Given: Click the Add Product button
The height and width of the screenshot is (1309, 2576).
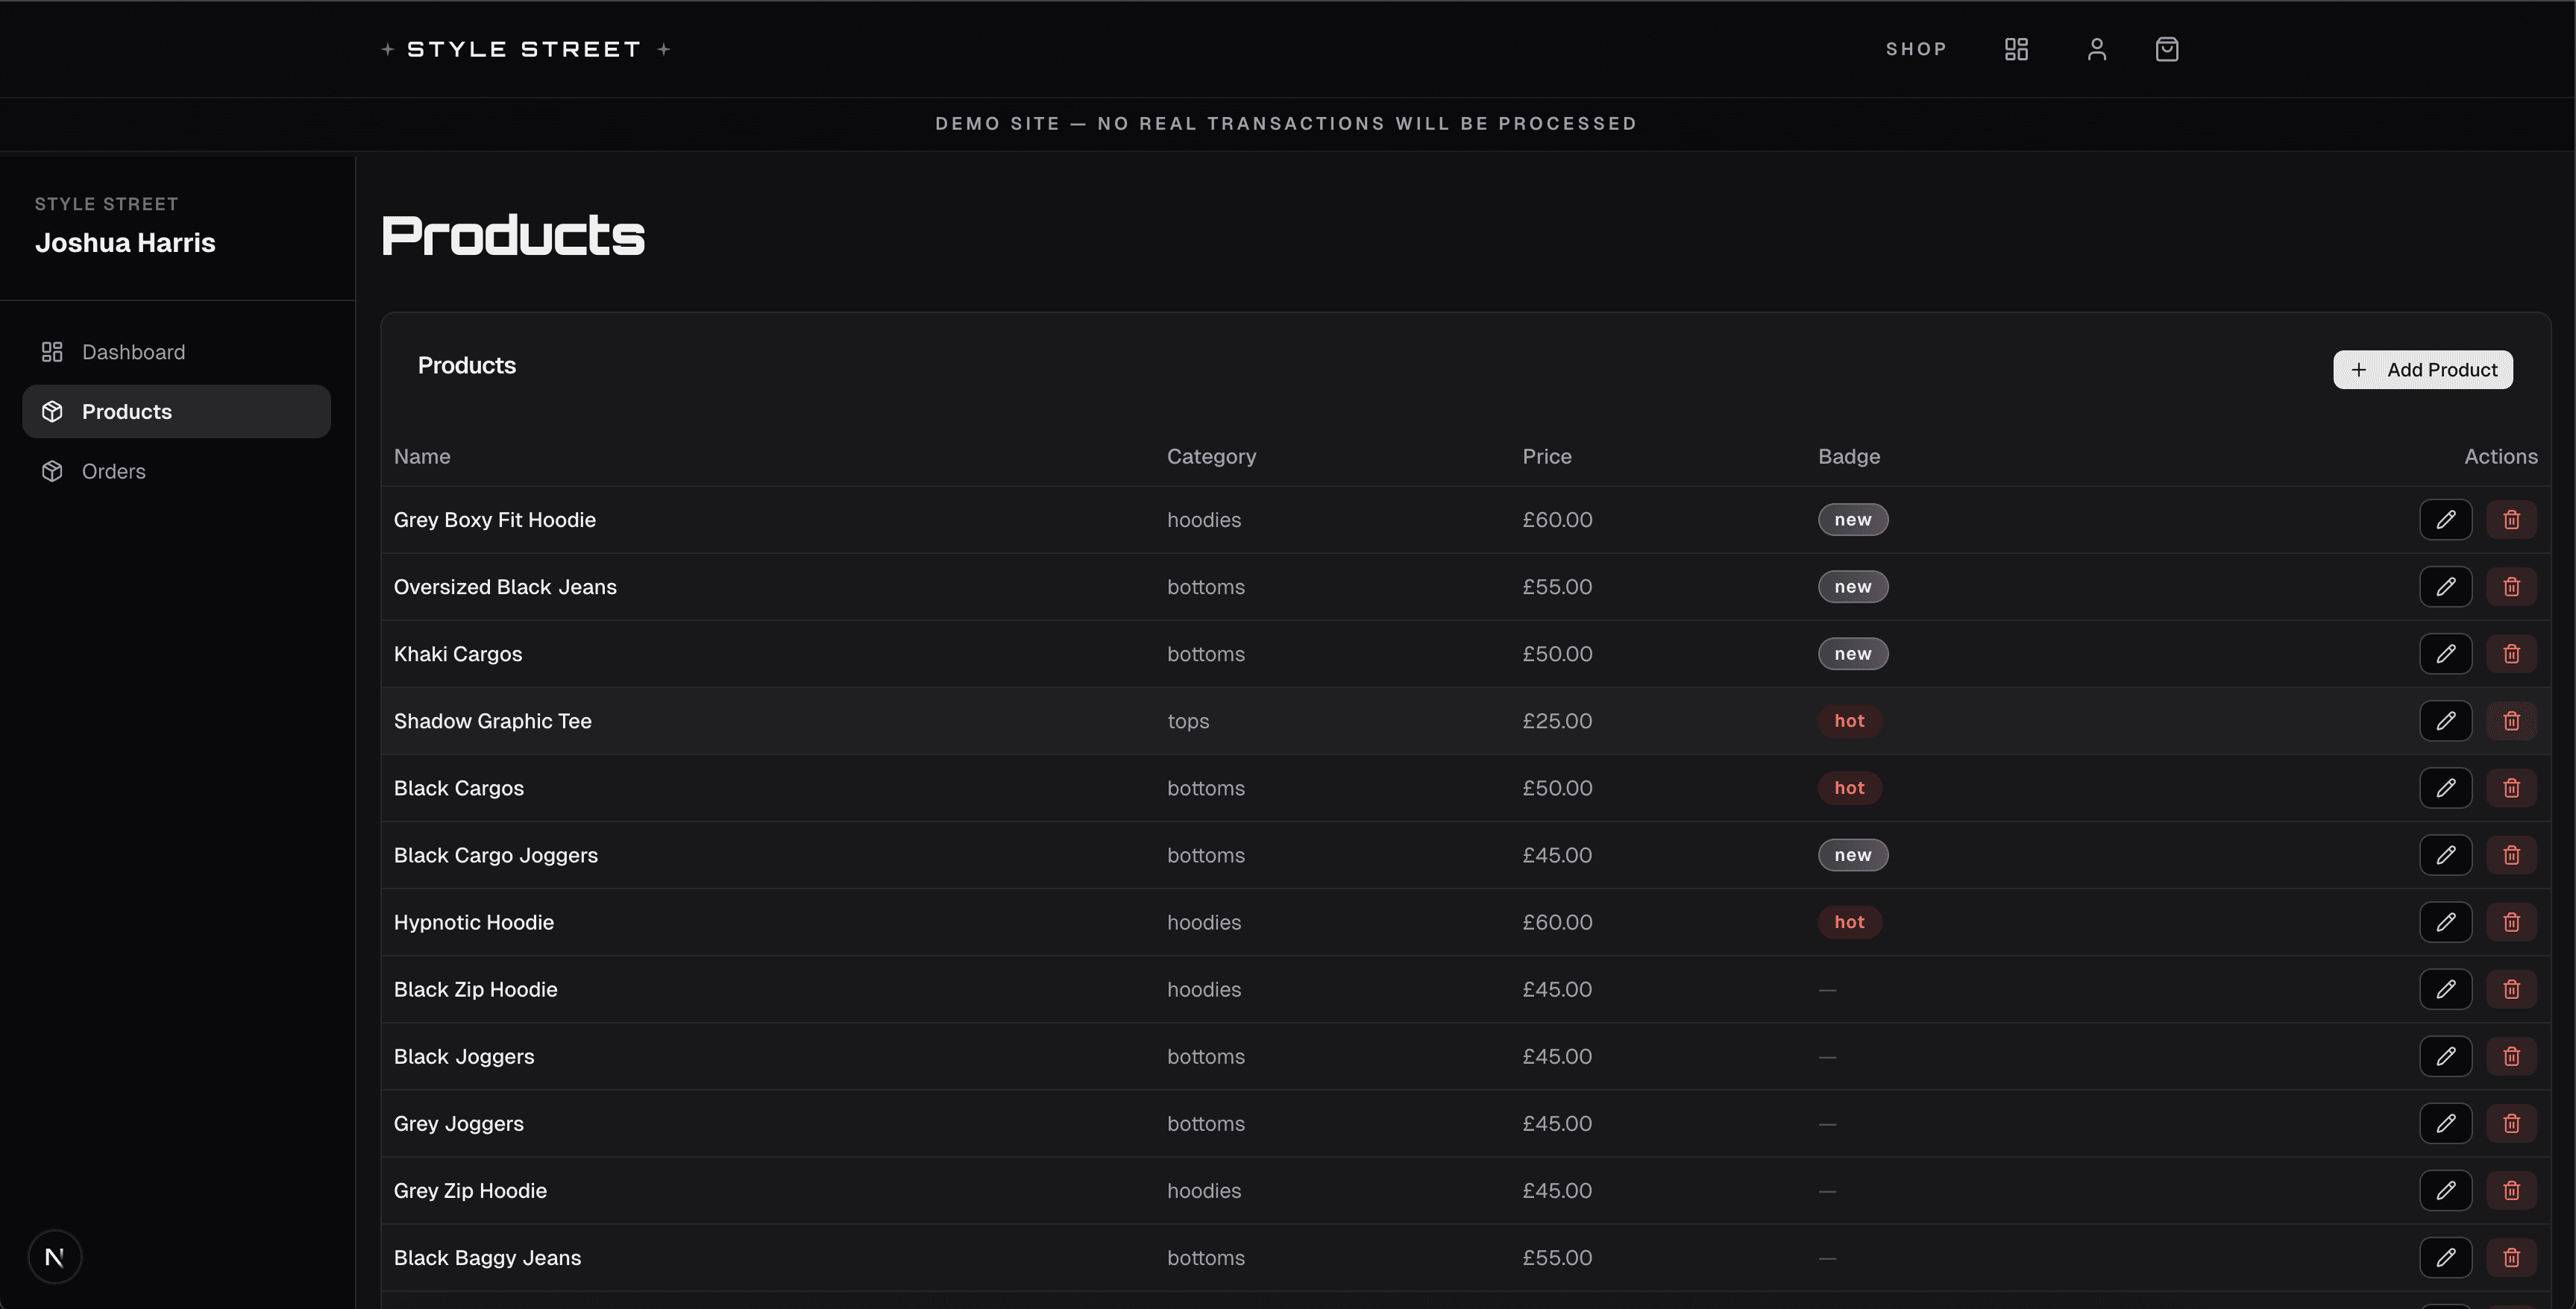Looking at the screenshot, I should 2422,369.
